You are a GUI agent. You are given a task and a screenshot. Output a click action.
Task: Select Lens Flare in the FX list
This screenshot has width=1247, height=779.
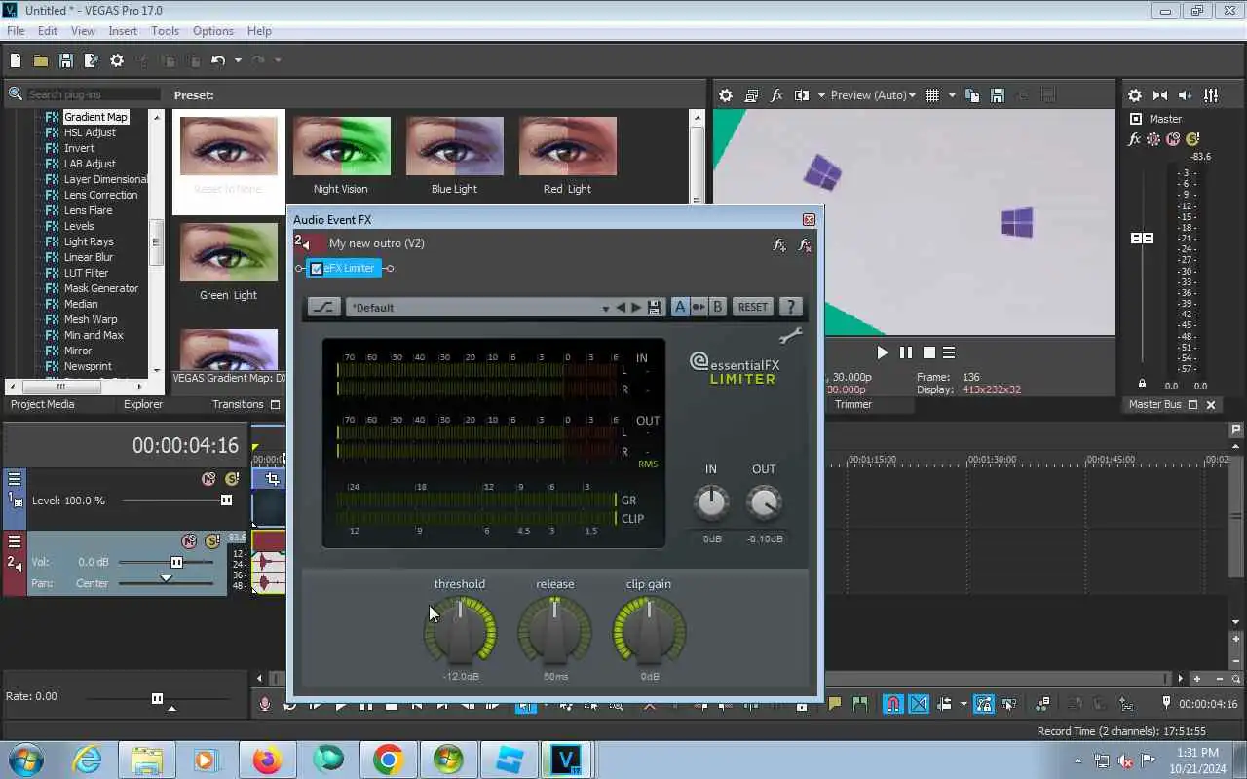(x=88, y=210)
